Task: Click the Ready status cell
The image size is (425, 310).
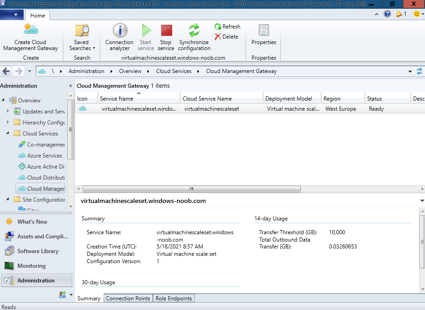Action: [x=376, y=109]
